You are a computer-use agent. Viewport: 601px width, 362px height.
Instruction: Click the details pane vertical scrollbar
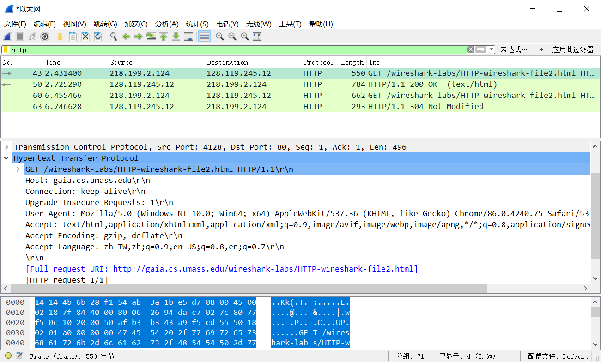595,216
